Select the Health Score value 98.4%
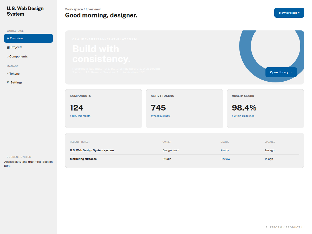 pyautogui.click(x=244, y=108)
